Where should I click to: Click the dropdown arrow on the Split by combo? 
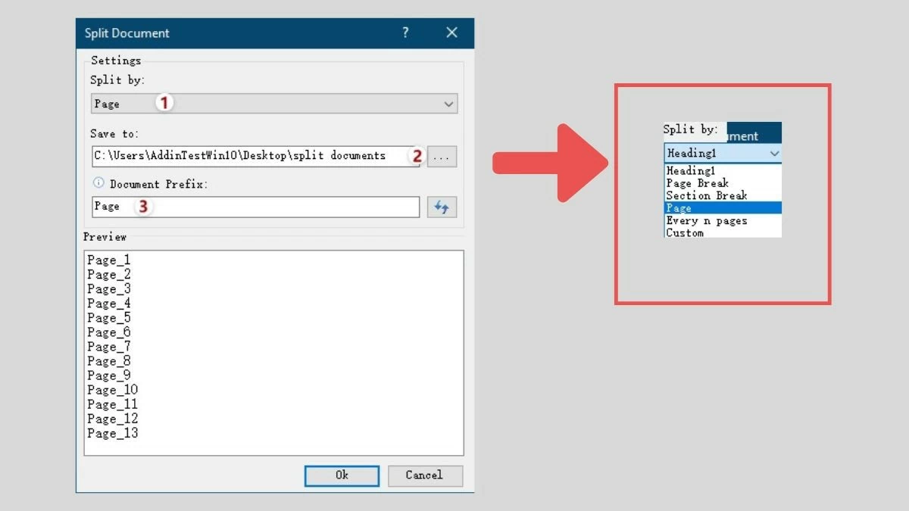click(448, 104)
